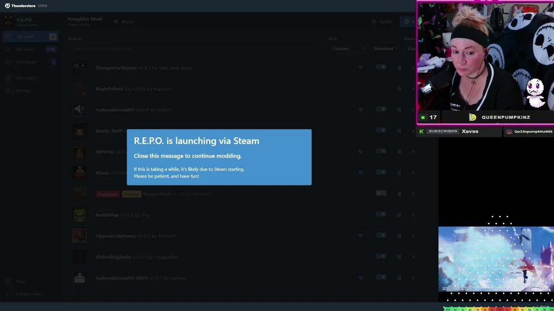
Task: Expand the BepInExPack row chevron
Action: pyautogui.click(x=413, y=89)
